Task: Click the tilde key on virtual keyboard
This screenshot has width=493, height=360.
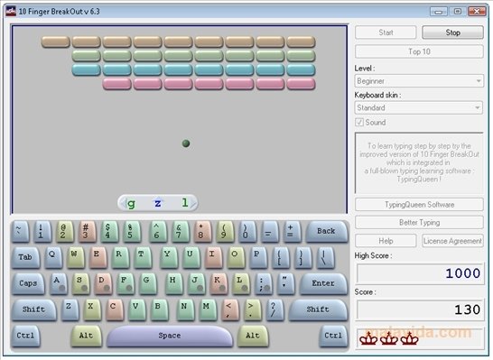Action: point(20,231)
